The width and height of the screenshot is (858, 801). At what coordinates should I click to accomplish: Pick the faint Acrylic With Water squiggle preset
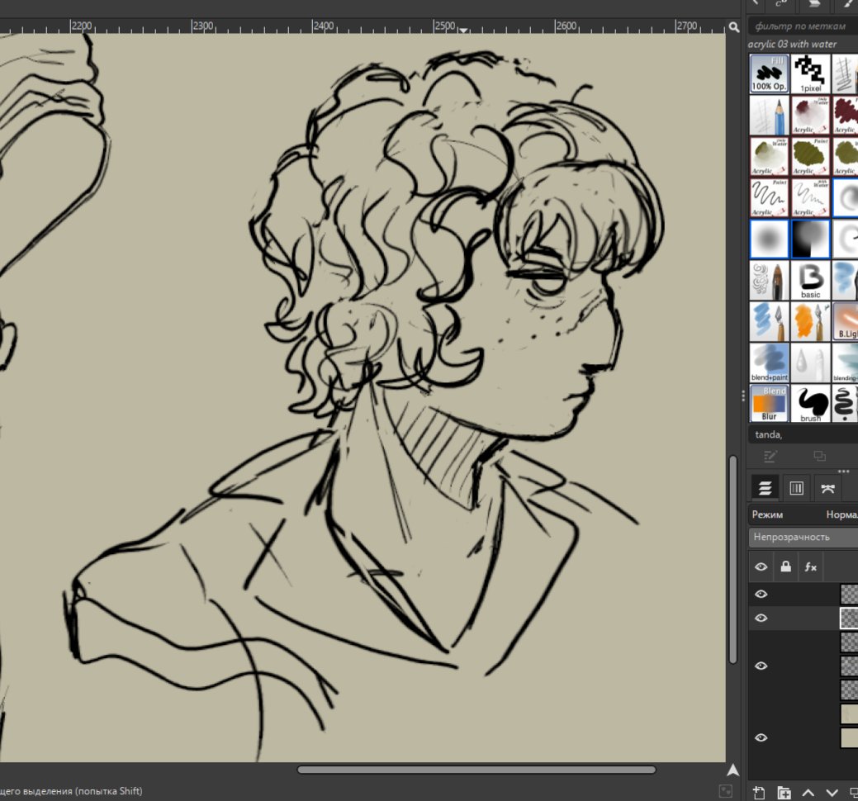[x=810, y=197]
